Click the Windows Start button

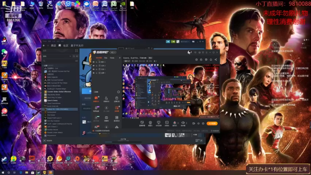(x=3, y=173)
